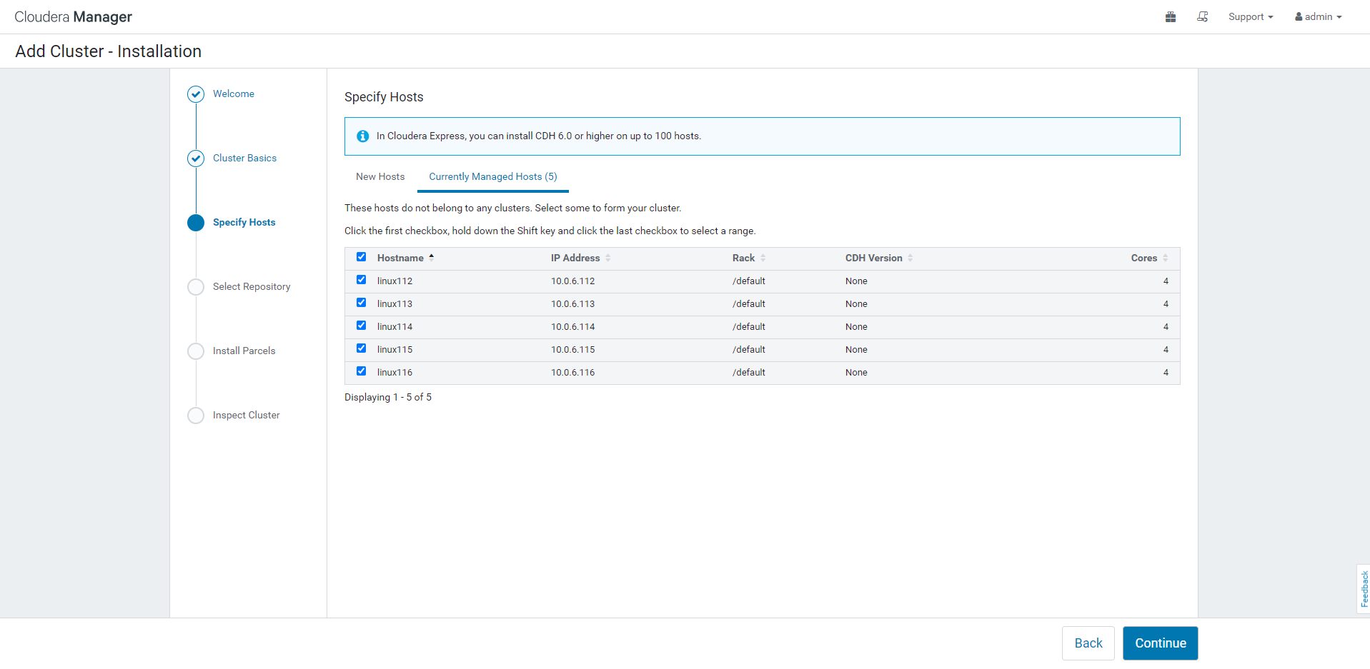Sort by CDH Version column arrows

pos(910,258)
